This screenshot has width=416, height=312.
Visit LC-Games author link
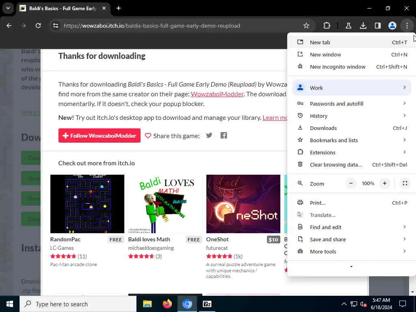(62, 248)
